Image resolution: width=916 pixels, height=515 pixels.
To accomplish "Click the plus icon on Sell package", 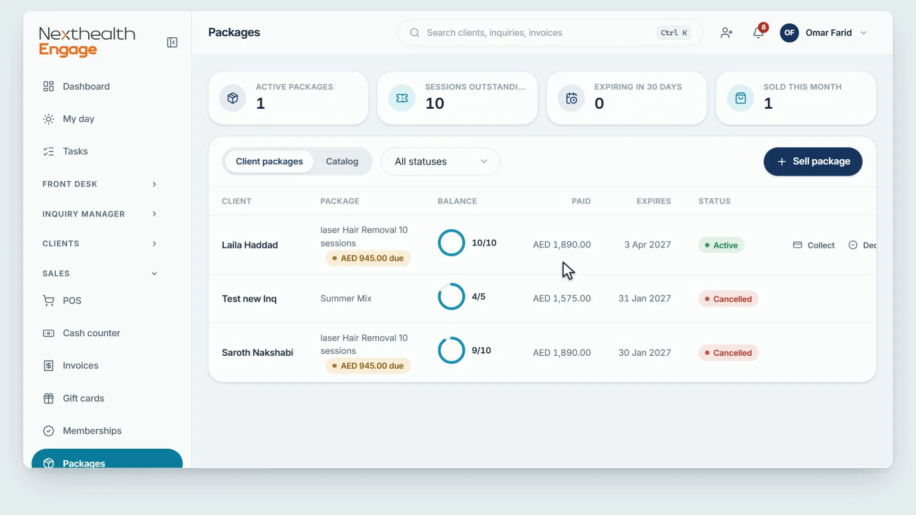I will point(781,162).
